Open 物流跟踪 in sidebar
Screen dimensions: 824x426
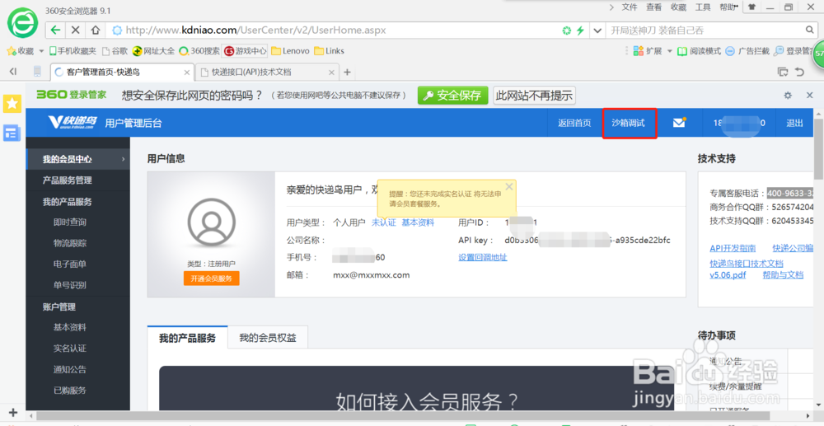click(x=69, y=243)
